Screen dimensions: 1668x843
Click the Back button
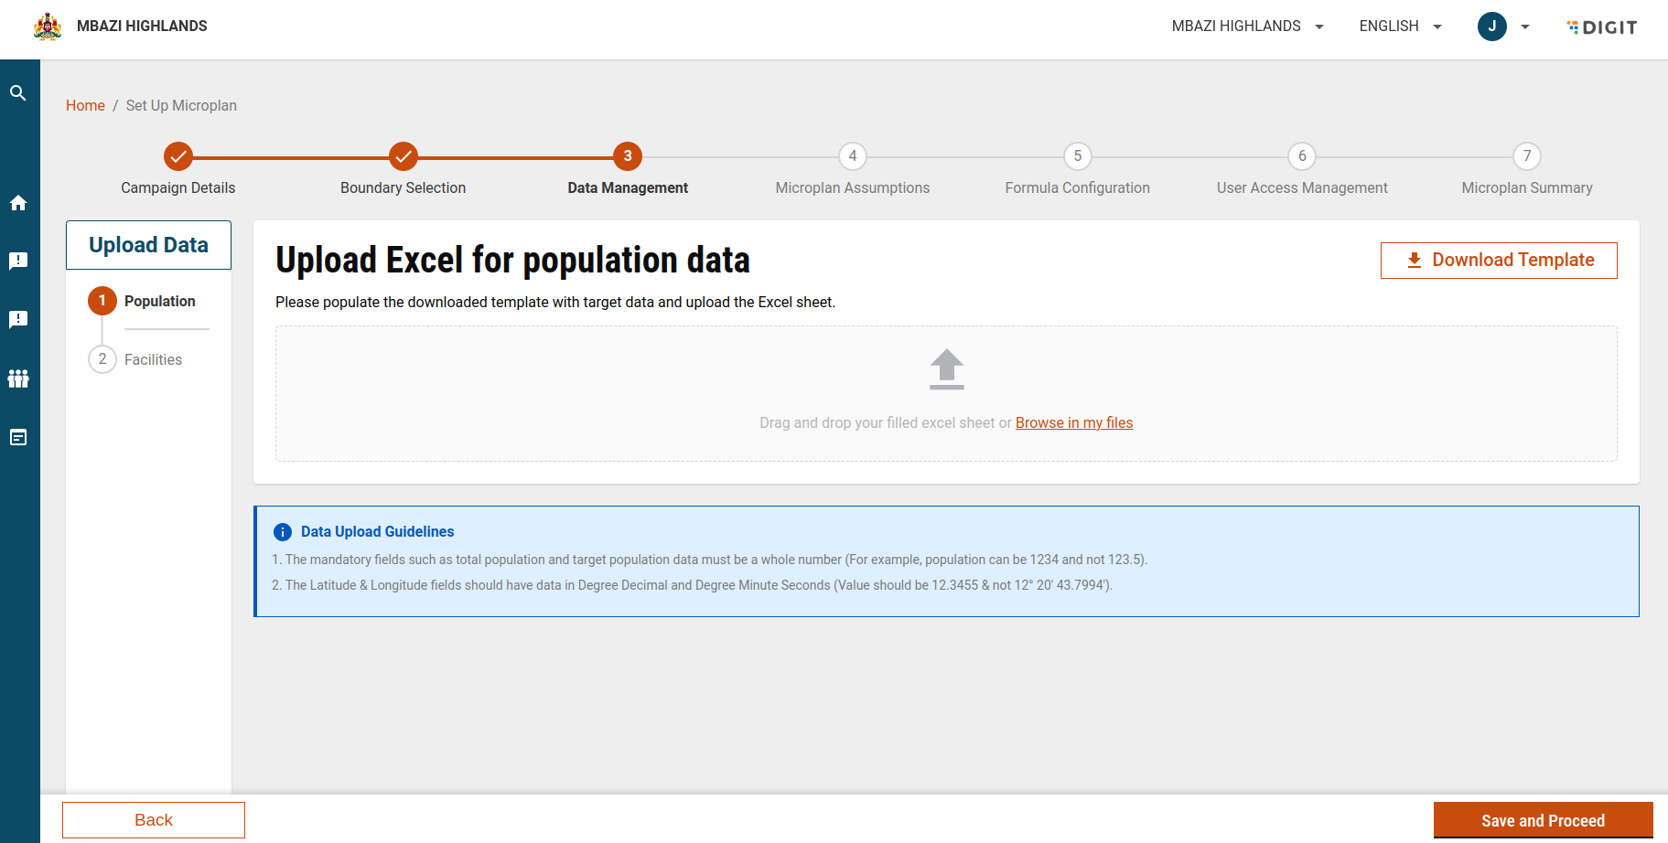point(154,820)
